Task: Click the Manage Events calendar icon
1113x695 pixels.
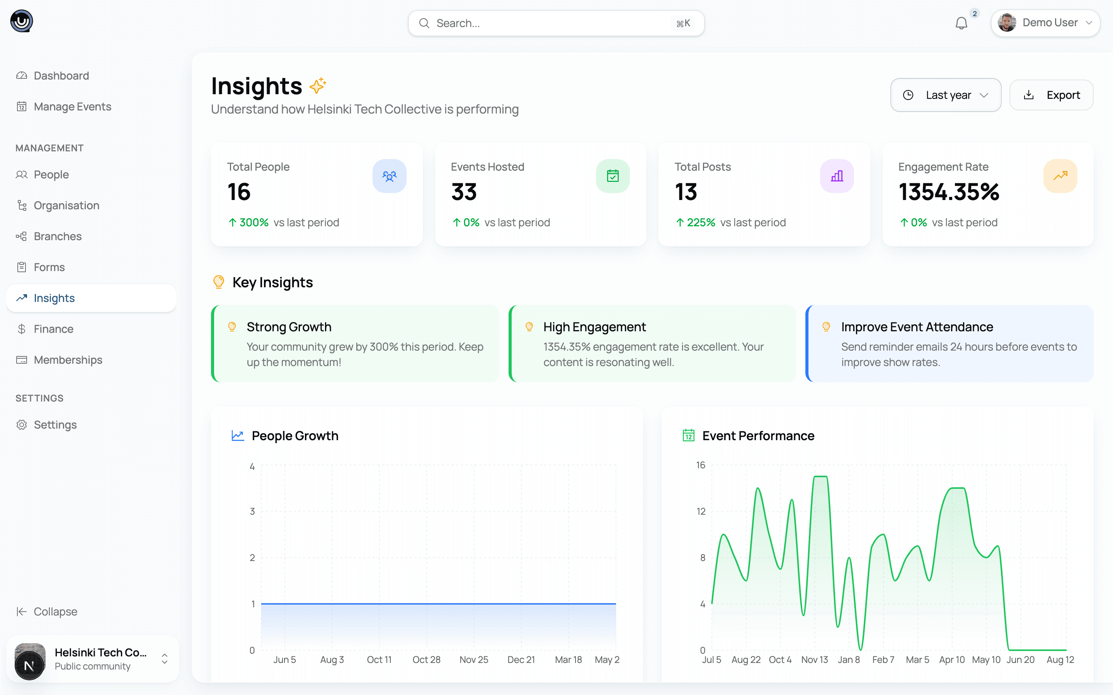Action: tap(22, 106)
